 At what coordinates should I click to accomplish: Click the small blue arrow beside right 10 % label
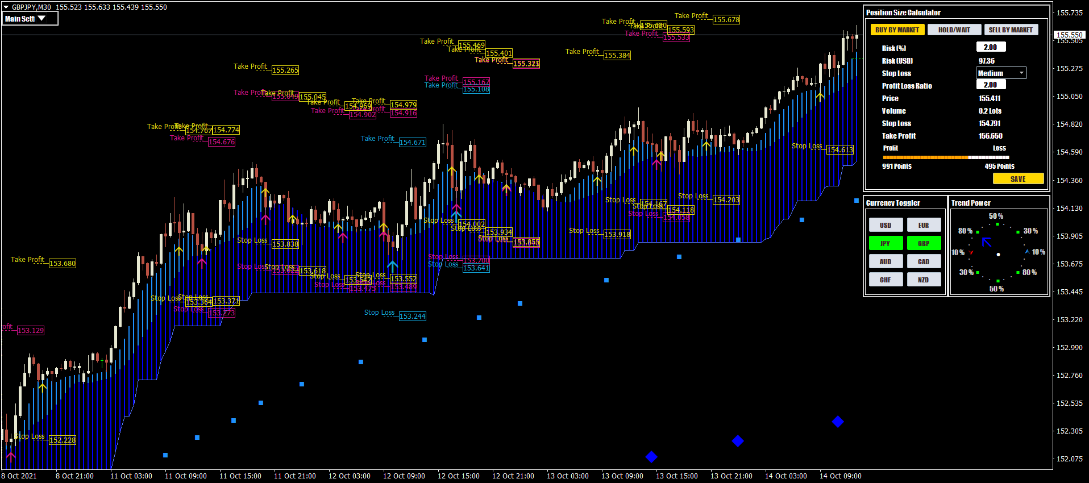[1026, 251]
